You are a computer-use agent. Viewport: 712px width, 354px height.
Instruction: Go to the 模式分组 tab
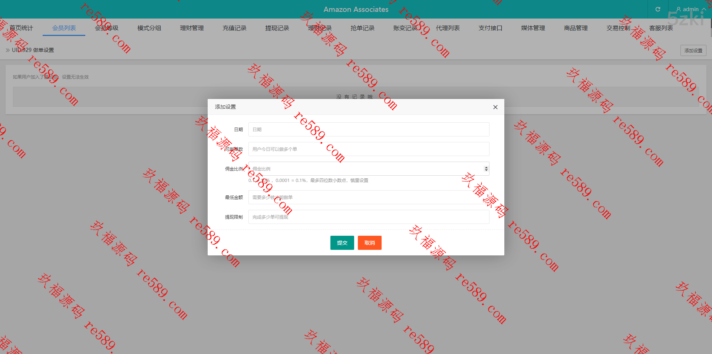click(149, 28)
